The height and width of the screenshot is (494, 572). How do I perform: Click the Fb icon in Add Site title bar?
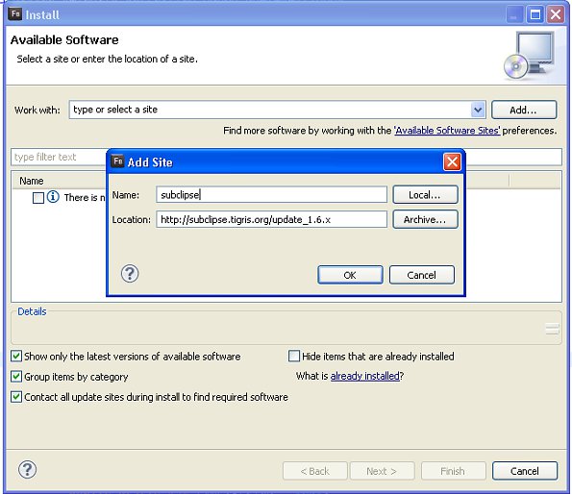117,161
